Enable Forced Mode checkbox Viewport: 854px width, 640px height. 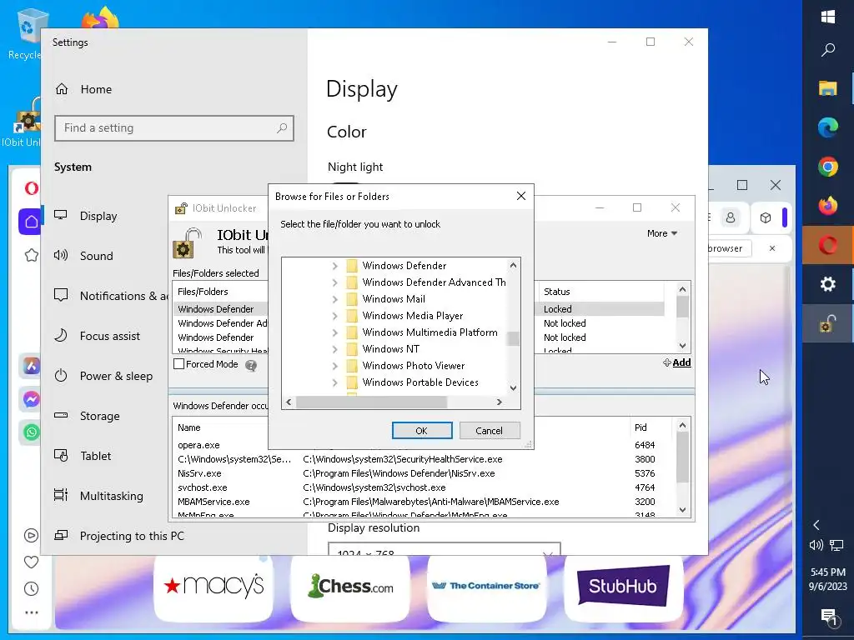(178, 364)
